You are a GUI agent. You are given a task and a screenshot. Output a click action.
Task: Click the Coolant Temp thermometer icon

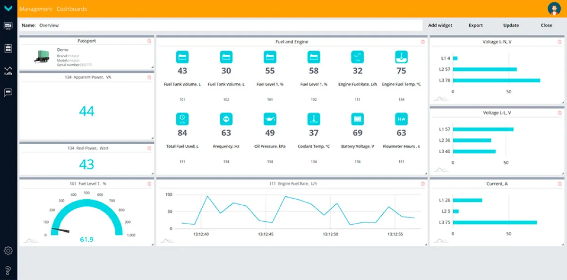click(x=314, y=119)
